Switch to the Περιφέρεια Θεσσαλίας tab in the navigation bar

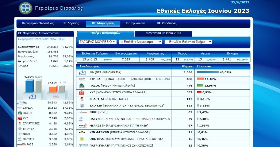(38, 23)
